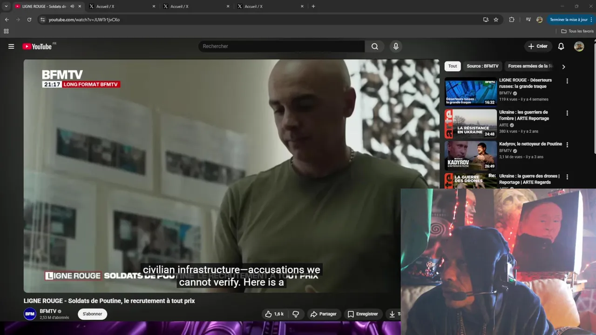Open the Kadyrov video thumbnail
The image size is (596, 335).
coord(470,155)
